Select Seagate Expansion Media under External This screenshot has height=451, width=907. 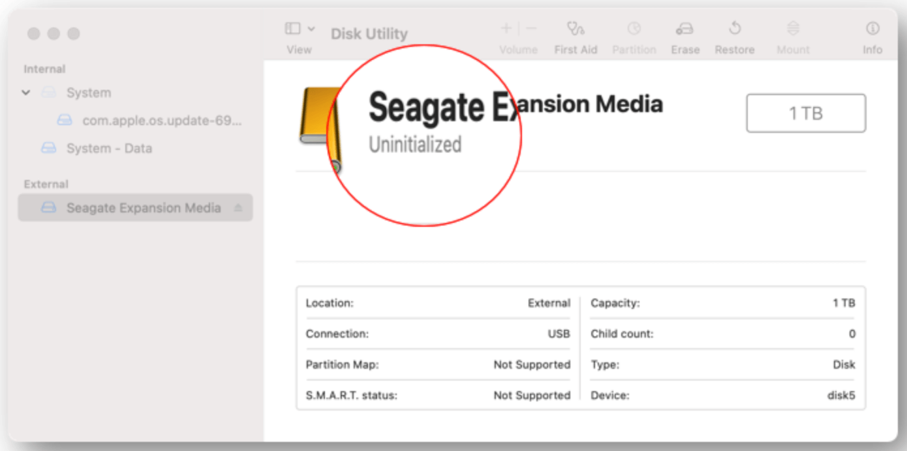click(144, 207)
